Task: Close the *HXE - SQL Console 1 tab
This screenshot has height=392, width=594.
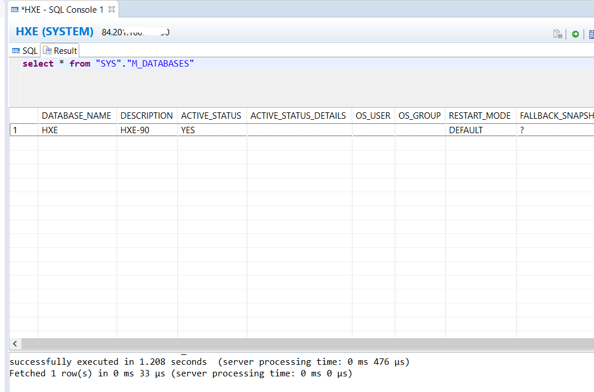Action: [110, 9]
